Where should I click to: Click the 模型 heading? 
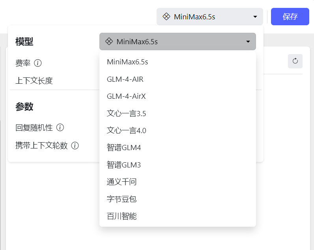(24, 41)
